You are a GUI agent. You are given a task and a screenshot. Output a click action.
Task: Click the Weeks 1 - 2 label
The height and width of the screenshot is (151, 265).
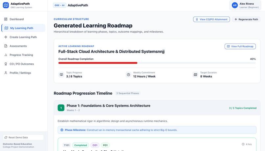click(x=73, y=110)
